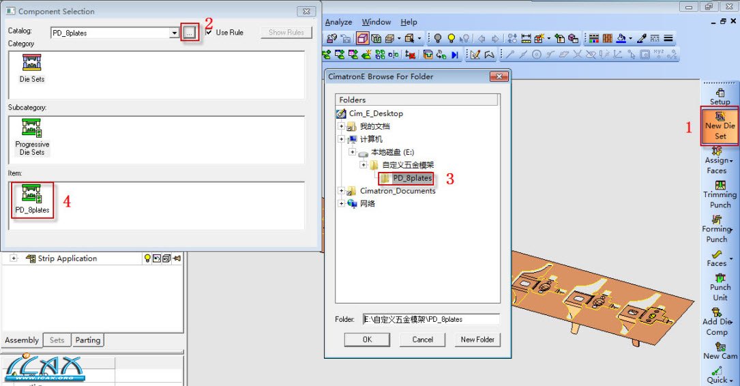Screen dimensions: 740x386
Task: Open the Assign Faces tool
Action: point(717,160)
